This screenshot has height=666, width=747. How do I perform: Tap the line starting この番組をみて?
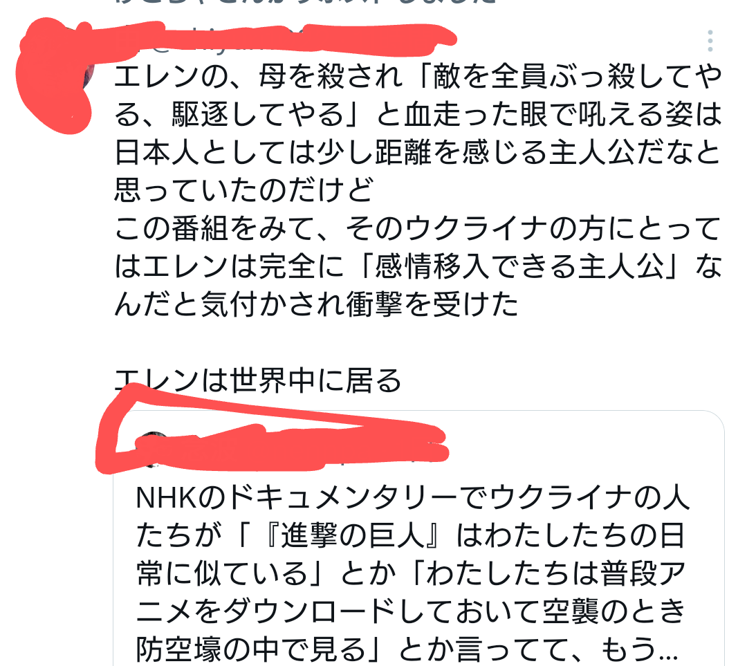417,229
